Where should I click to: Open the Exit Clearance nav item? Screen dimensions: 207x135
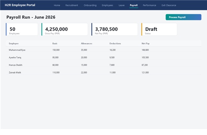pyautogui.click(x=169, y=5)
